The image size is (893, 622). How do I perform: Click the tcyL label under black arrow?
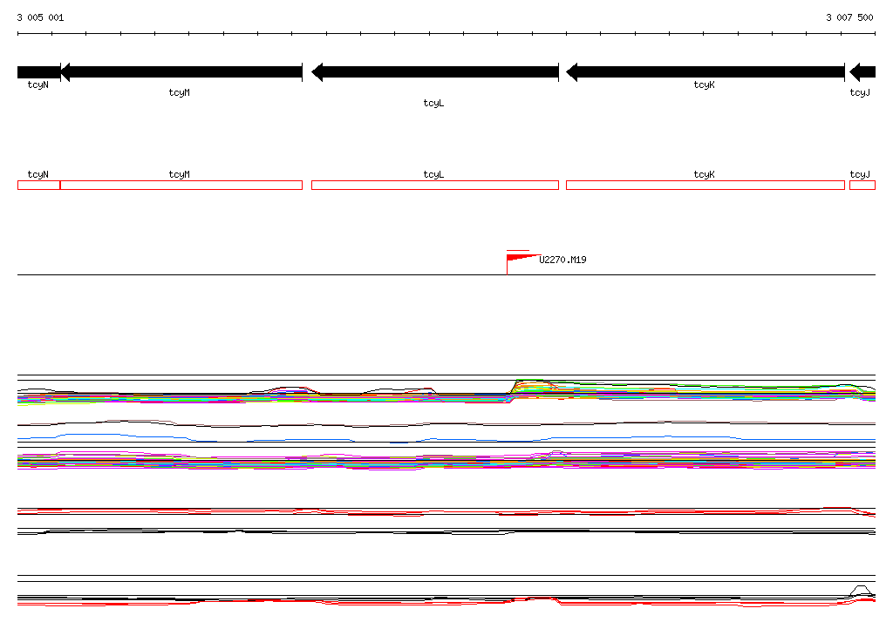[x=433, y=103]
